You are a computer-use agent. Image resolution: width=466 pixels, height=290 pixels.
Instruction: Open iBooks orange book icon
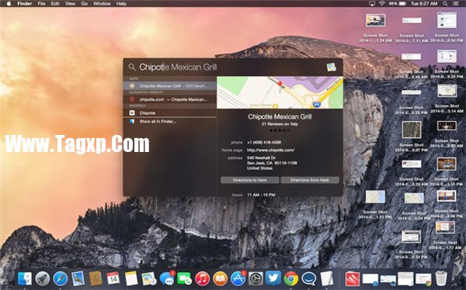(221, 278)
